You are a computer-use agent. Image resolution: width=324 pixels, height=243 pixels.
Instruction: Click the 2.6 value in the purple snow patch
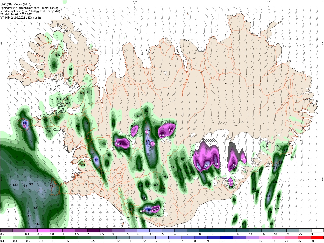pos(162,135)
